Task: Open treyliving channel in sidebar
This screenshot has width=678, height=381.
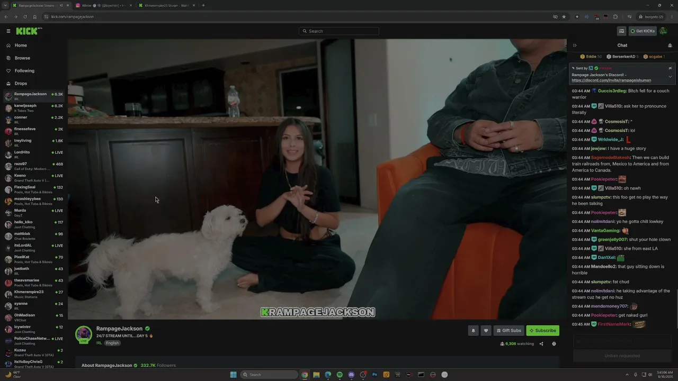Action: [x=34, y=143]
